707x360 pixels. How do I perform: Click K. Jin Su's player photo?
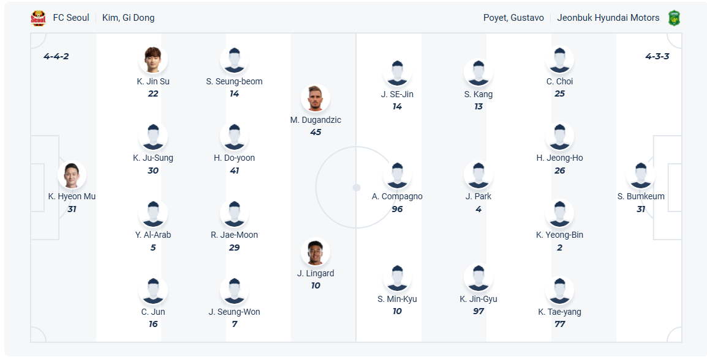coord(153,60)
